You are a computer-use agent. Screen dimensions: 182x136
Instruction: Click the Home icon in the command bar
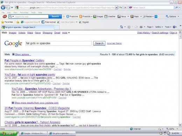121,27
